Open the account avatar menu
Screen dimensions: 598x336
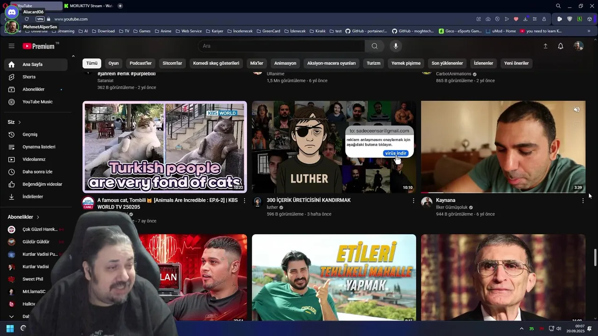(578, 46)
